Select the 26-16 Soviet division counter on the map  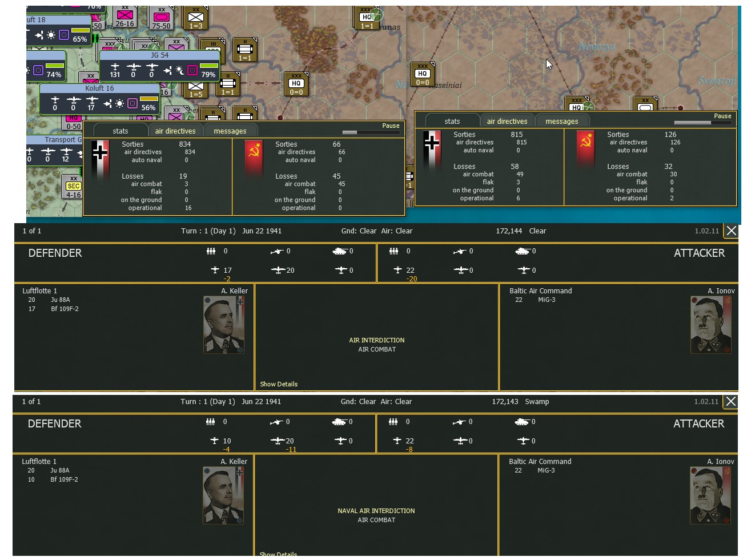point(125,17)
